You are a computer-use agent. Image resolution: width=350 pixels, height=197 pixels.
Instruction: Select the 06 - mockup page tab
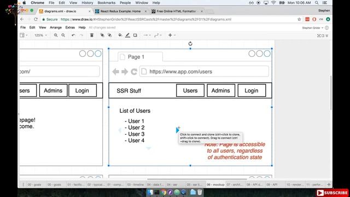[x=215, y=185]
